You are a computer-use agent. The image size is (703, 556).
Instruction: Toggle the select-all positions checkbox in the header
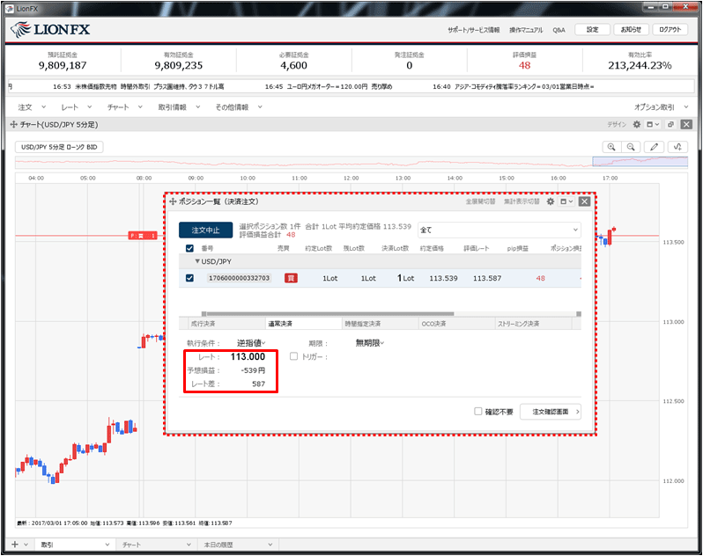tap(189, 248)
